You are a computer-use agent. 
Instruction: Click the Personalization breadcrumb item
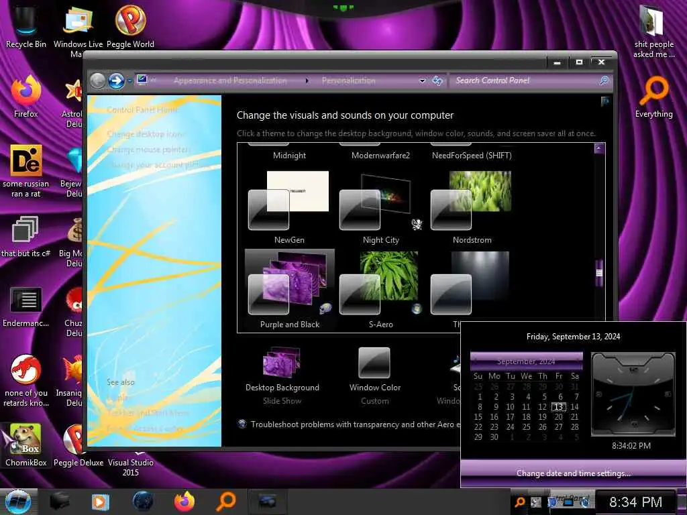(x=348, y=80)
